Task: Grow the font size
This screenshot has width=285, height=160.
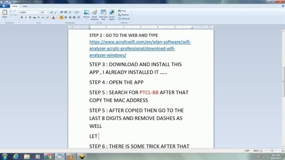Action: click(x=52, y=12)
